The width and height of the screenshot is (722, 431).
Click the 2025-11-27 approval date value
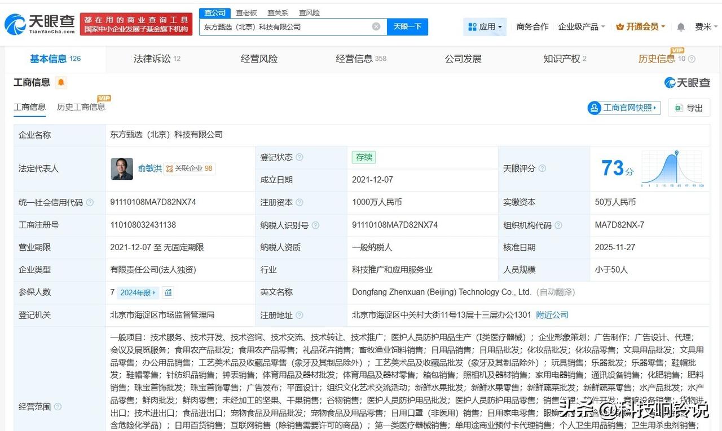click(615, 247)
